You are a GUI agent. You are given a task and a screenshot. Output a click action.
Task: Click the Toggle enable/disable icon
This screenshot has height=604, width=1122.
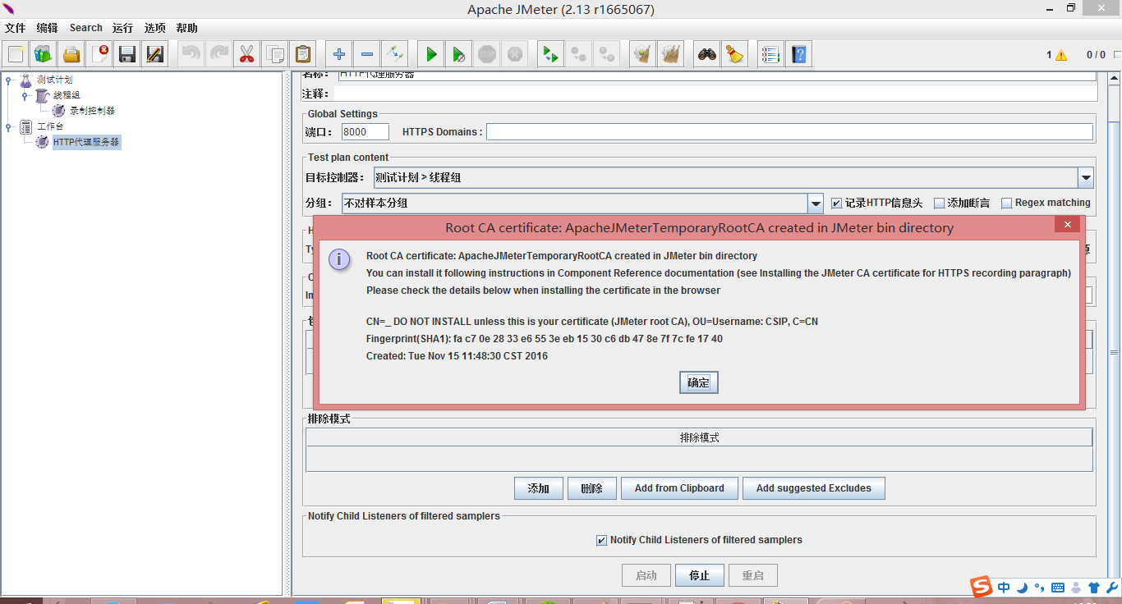[394, 55]
